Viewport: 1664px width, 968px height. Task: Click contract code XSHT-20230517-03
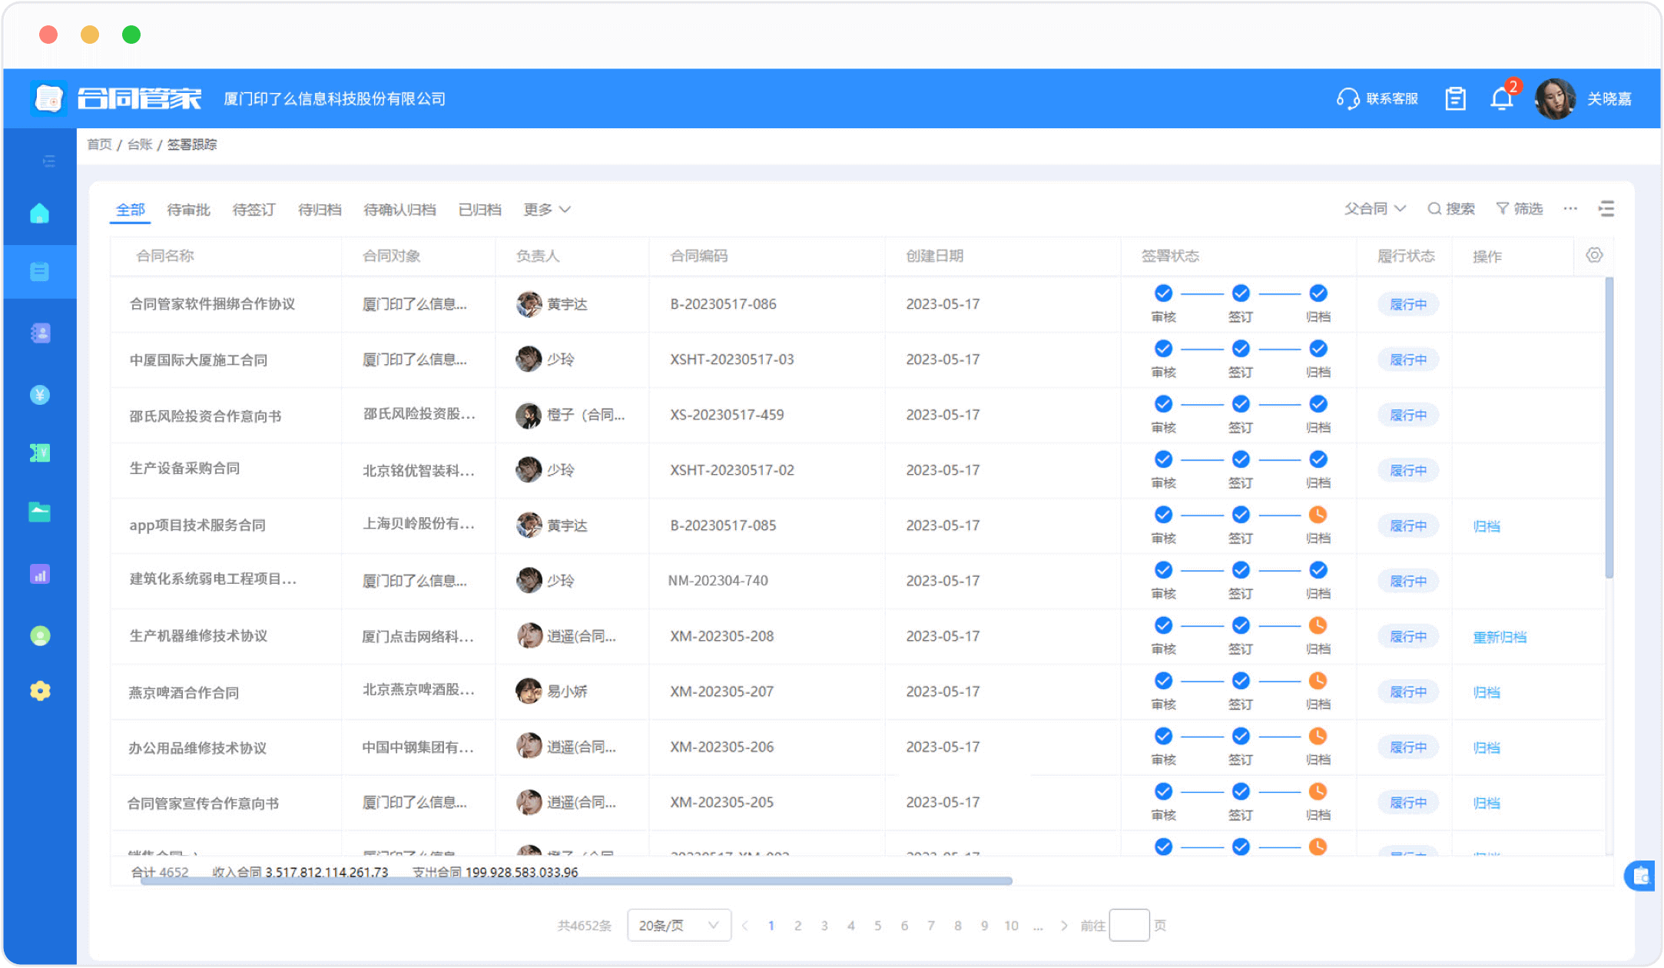click(x=731, y=360)
